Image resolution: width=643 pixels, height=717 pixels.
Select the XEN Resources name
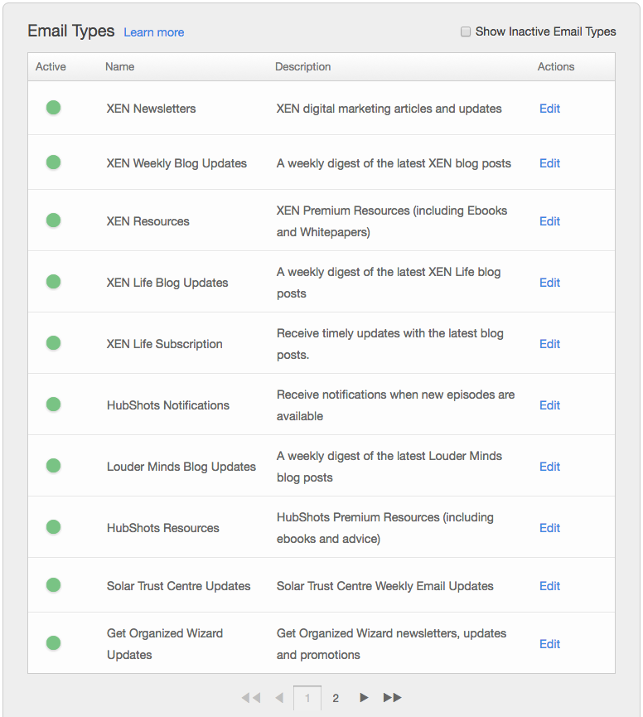pyautogui.click(x=147, y=221)
